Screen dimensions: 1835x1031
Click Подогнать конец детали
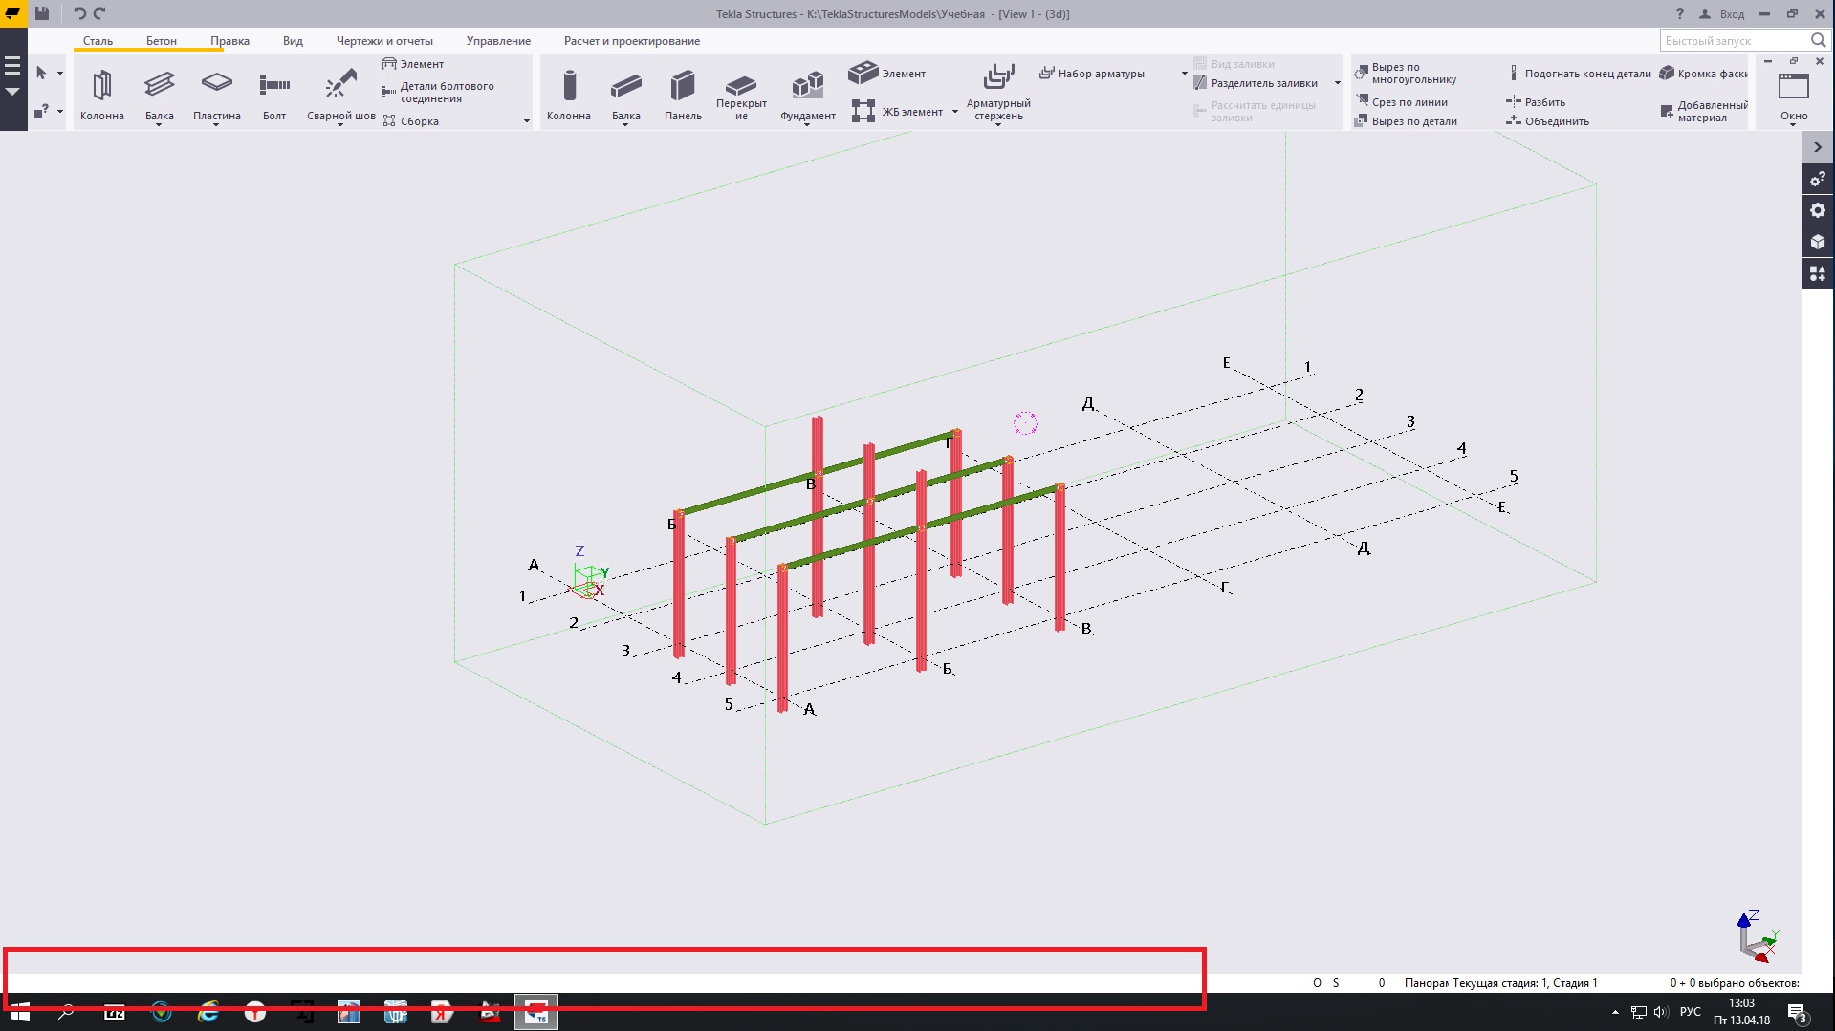[1579, 74]
